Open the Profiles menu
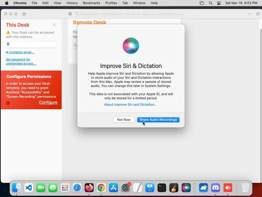Screen dimensions: 262x197 coord(111,3)
